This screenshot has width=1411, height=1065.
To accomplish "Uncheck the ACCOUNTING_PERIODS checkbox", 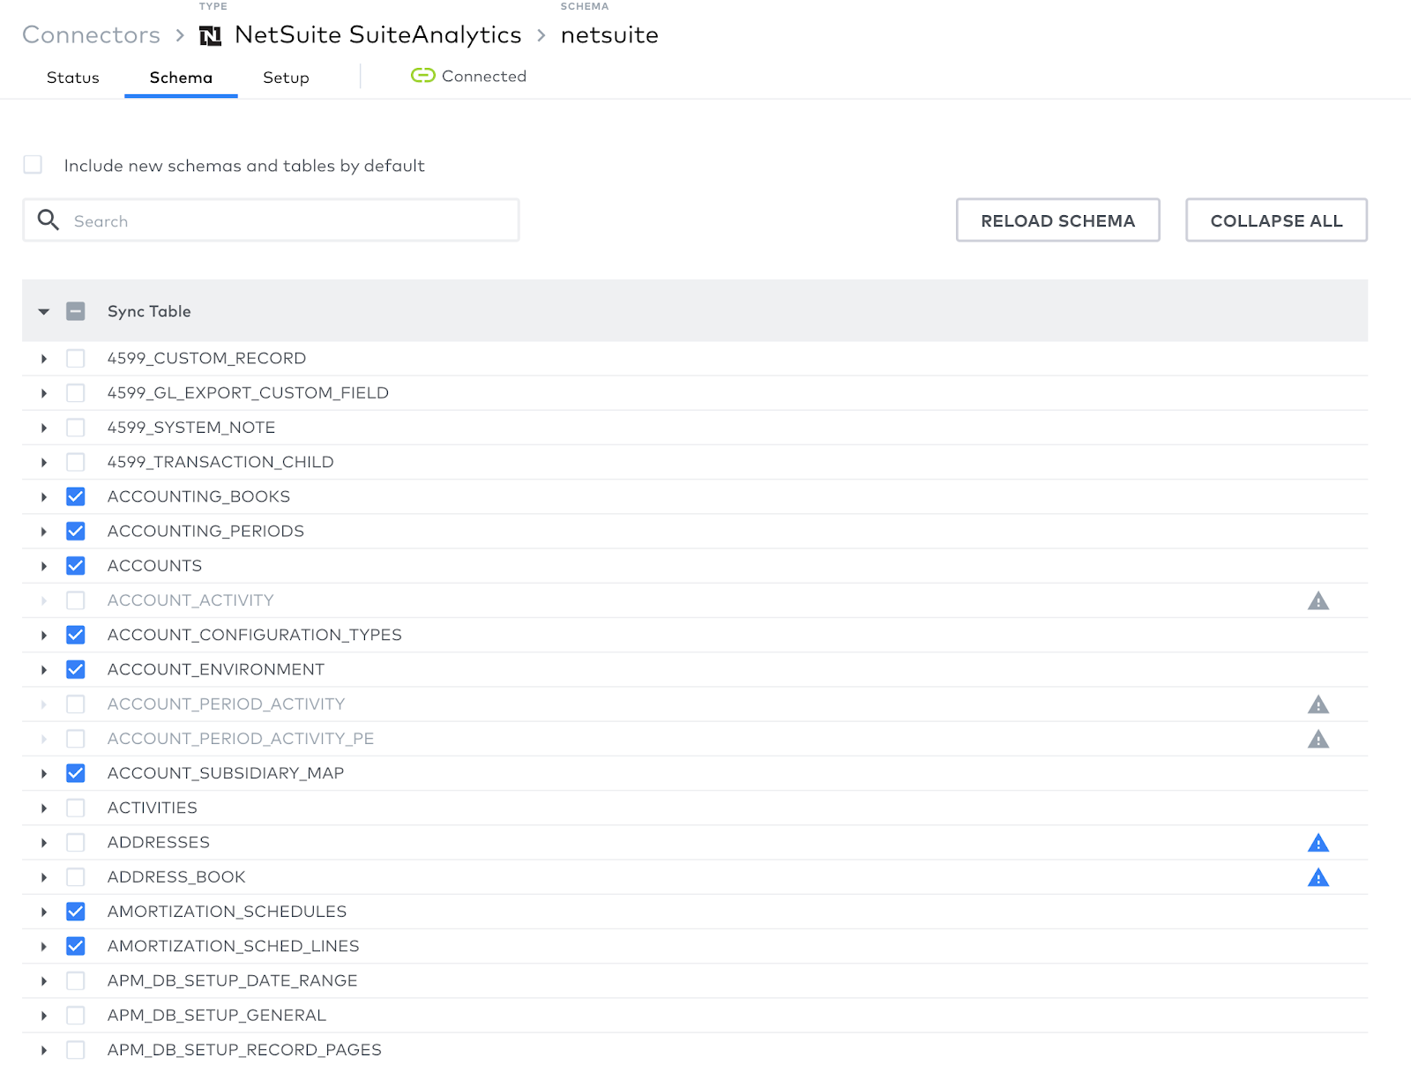I will (76, 532).
